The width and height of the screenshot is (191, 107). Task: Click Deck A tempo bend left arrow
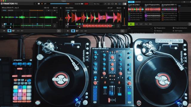[x=48, y=11]
